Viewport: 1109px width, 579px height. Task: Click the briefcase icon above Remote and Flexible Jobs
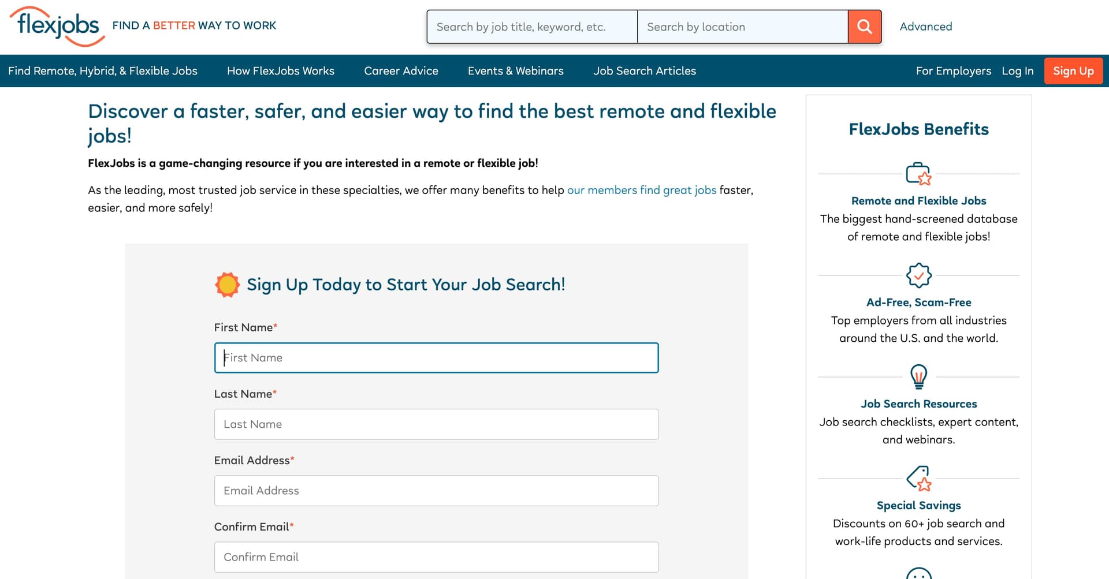919,175
